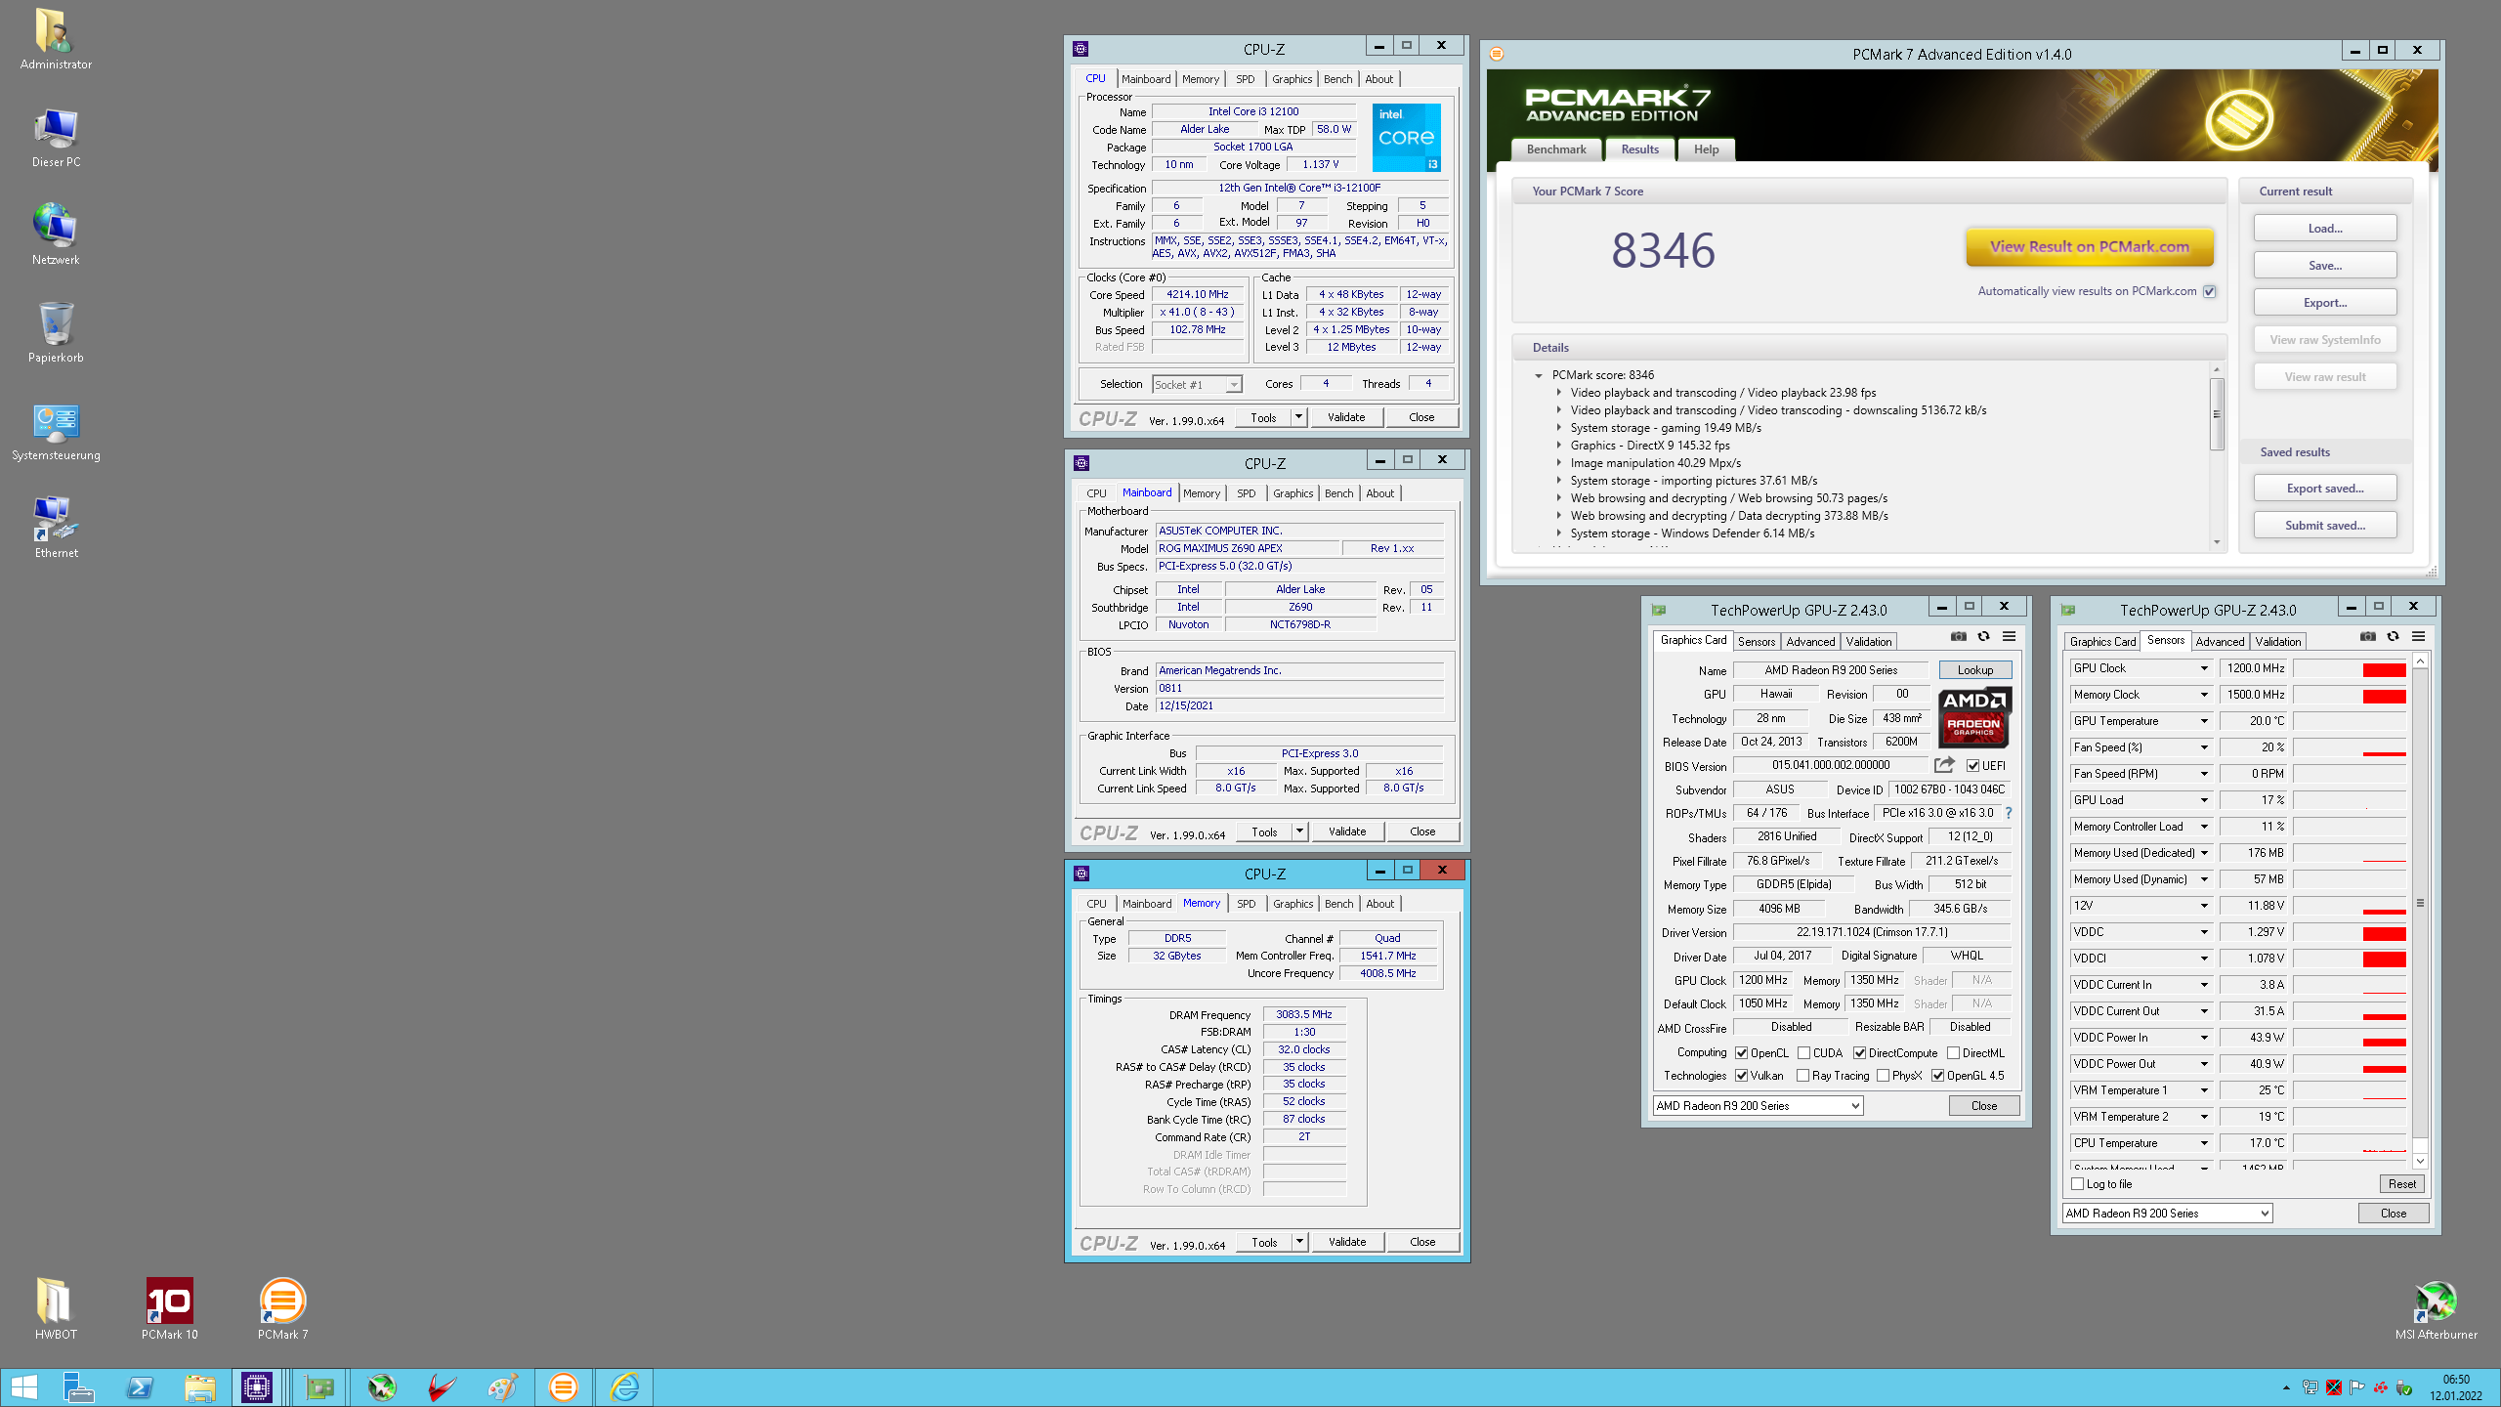Open the Action Center flag icon in the system tray
This screenshot has width=2501, height=1407.
point(2357,1386)
